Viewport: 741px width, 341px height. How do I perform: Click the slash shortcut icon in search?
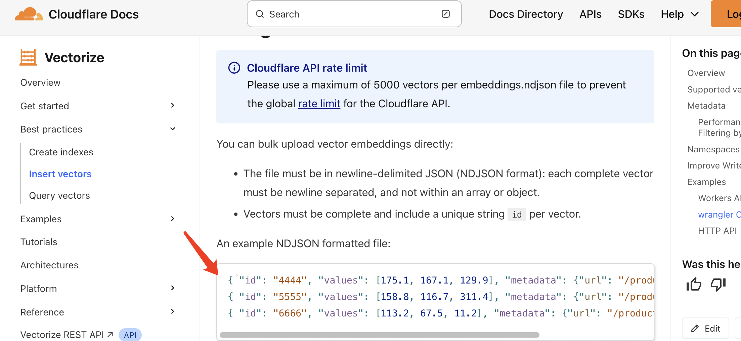tap(446, 14)
